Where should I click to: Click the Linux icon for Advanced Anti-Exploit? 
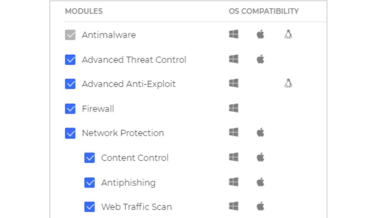click(x=288, y=83)
